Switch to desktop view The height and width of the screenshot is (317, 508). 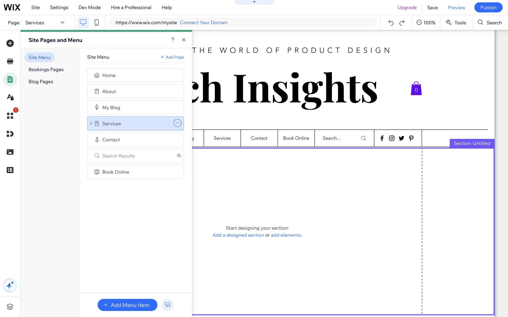click(83, 23)
